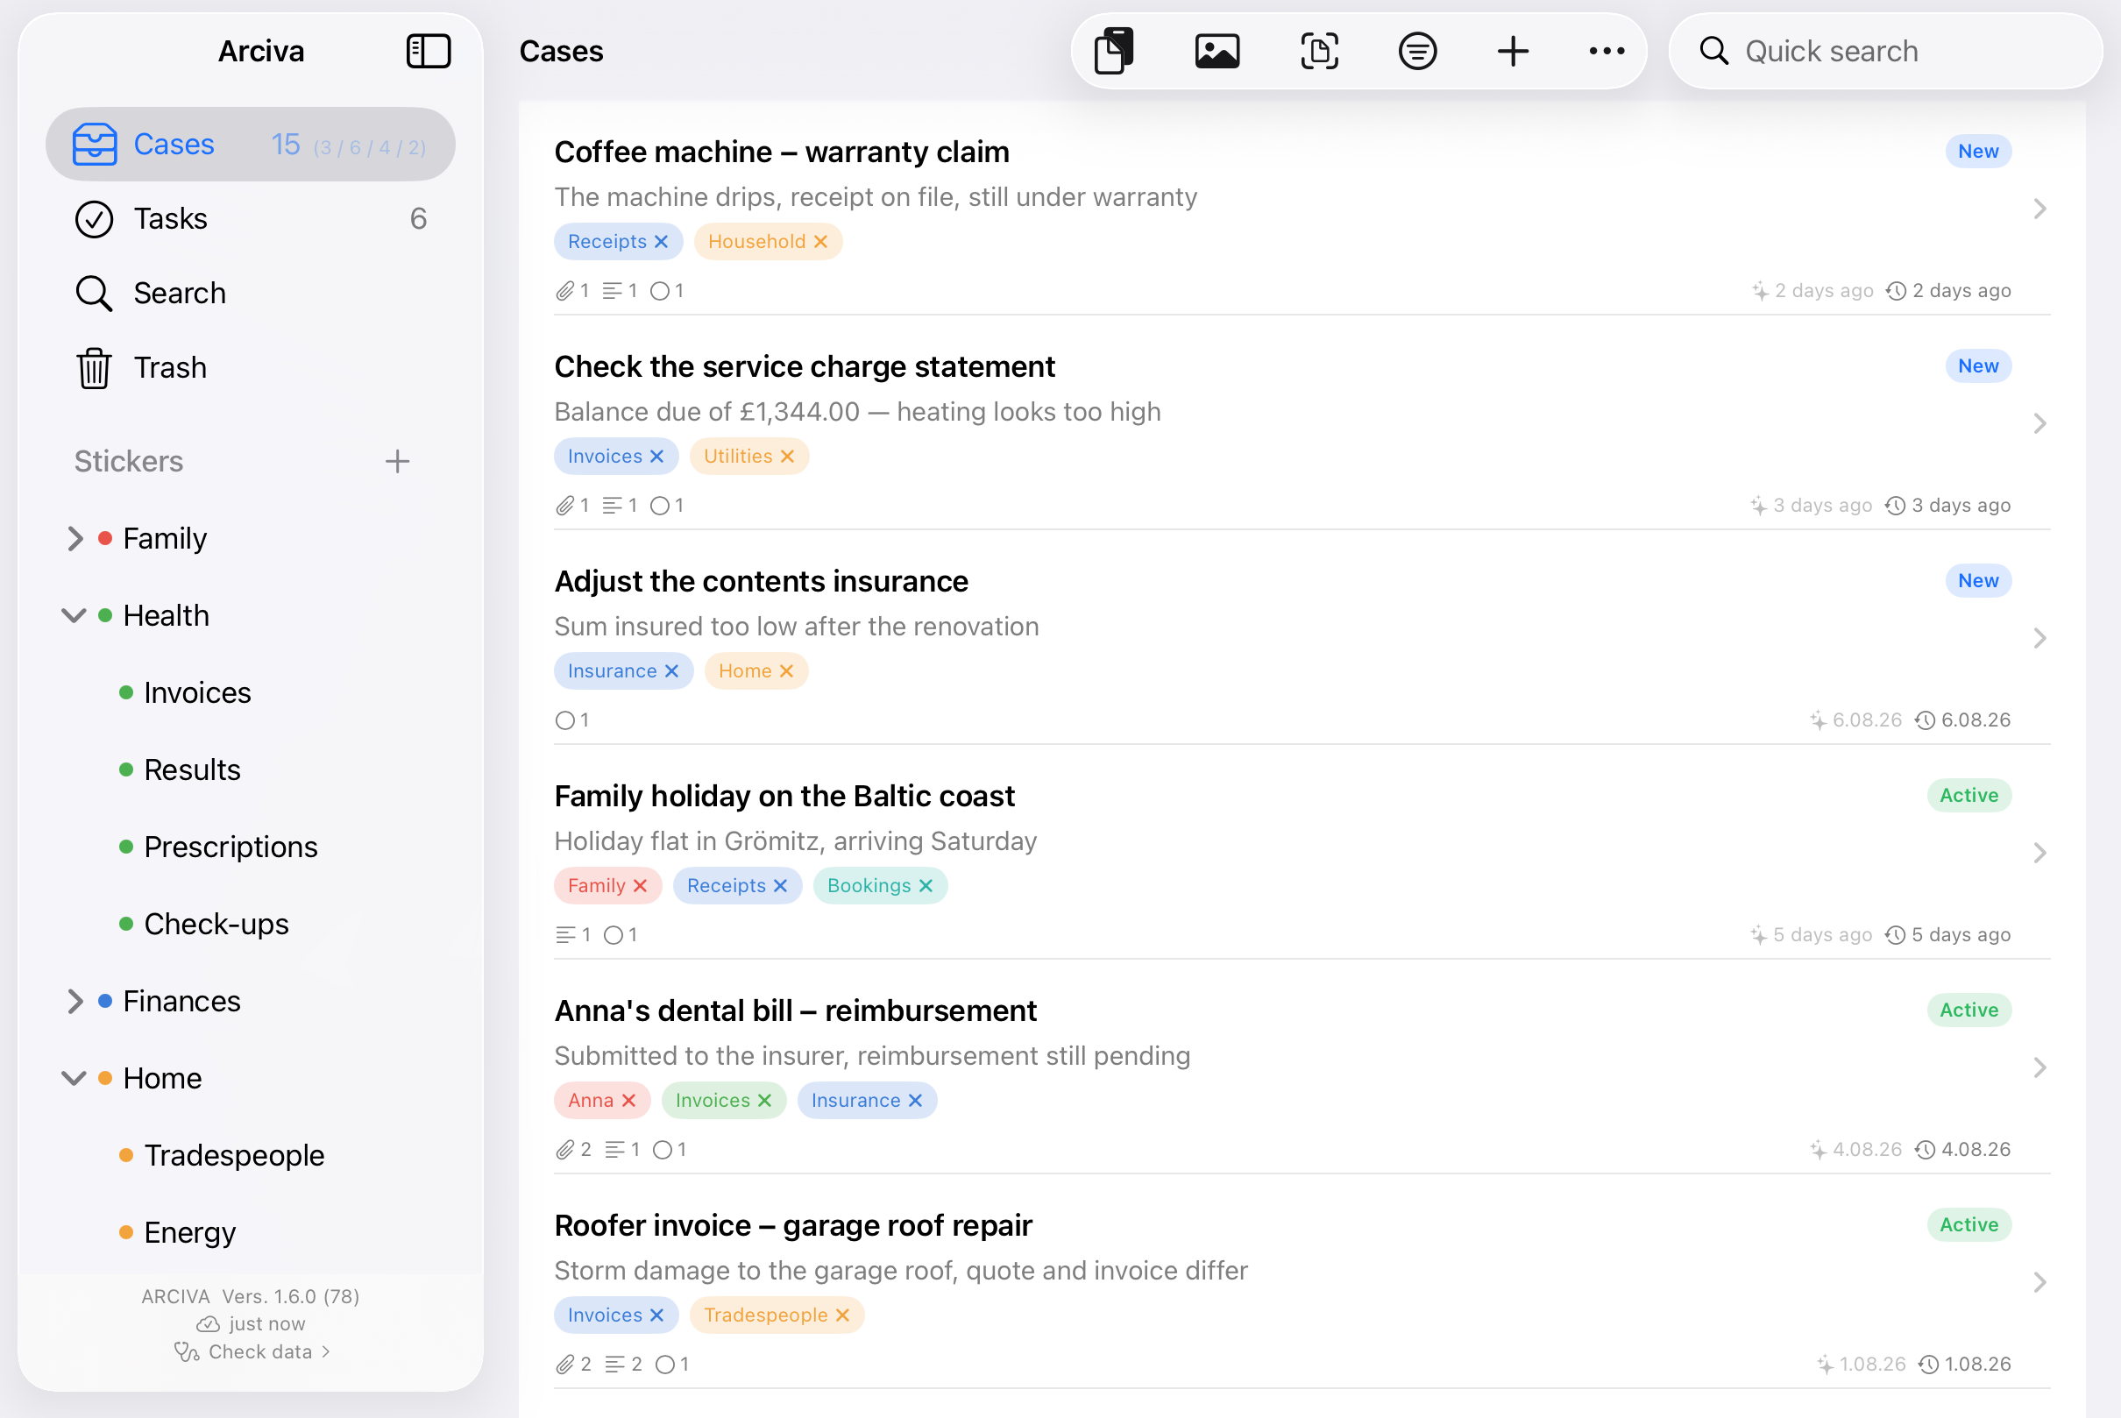Remove Invoices tag from service charge case
The width and height of the screenshot is (2121, 1418).
click(x=656, y=456)
